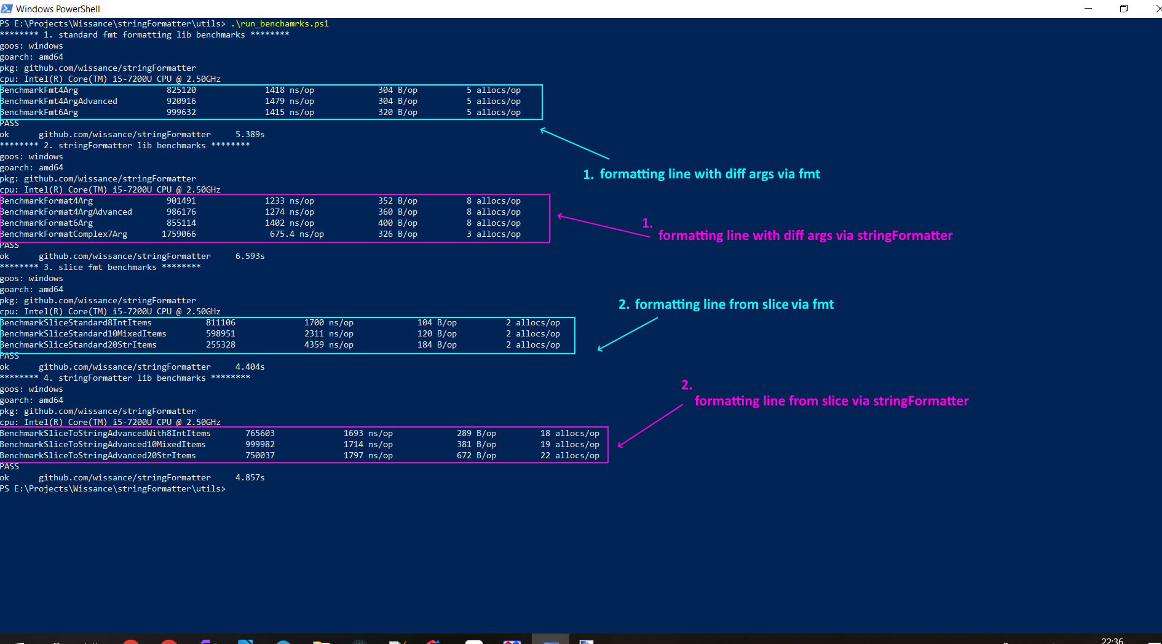Click the 22 allocs/op value
This screenshot has height=644, width=1162.
pyautogui.click(x=570, y=456)
